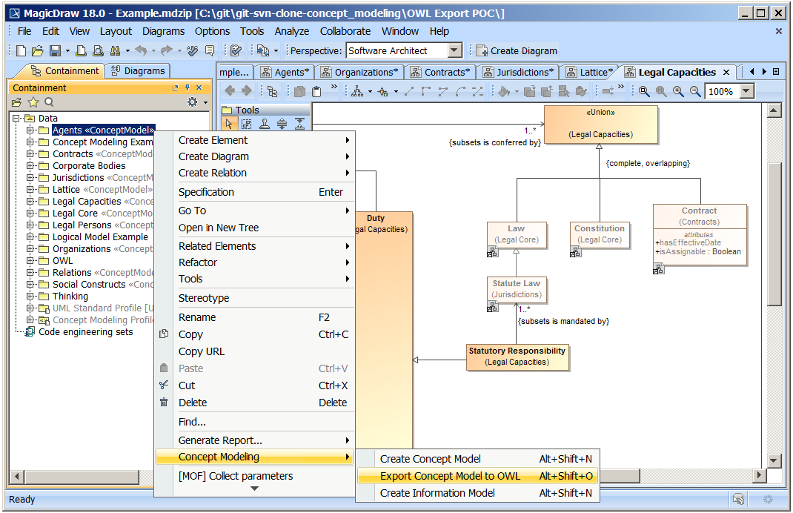This screenshot has height=513, width=793.
Task: Choose Export Concept Model to OWL
Action: point(450,476)
